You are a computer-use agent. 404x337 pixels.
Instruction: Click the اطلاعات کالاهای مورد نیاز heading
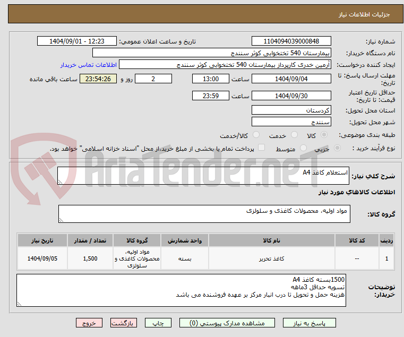point(357,192)
